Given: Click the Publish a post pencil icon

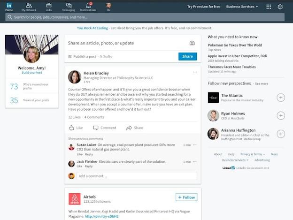Looking at the screenshot, I should click(x=70, y=57).
